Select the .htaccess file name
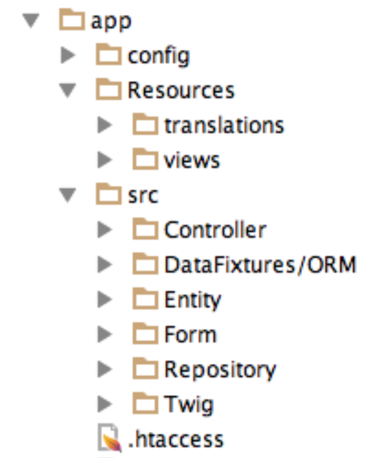This screenshot has height=458, width=386. click(x=176, y=440)
